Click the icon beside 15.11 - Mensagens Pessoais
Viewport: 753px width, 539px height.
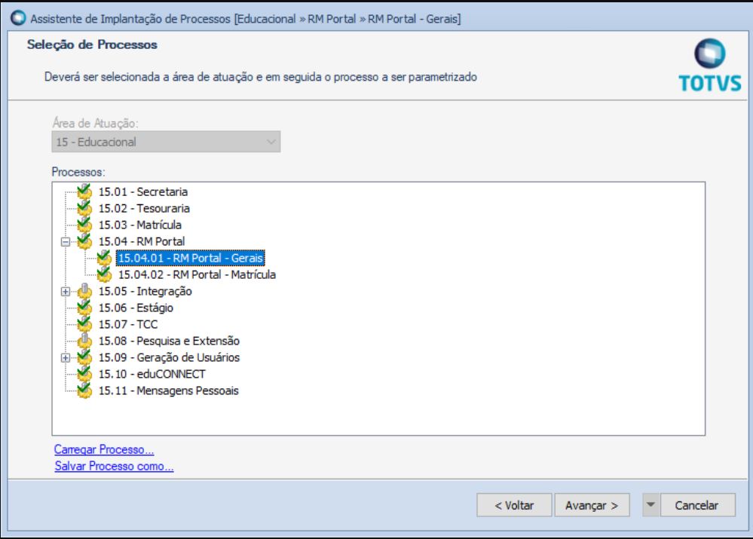coord(84,390)
